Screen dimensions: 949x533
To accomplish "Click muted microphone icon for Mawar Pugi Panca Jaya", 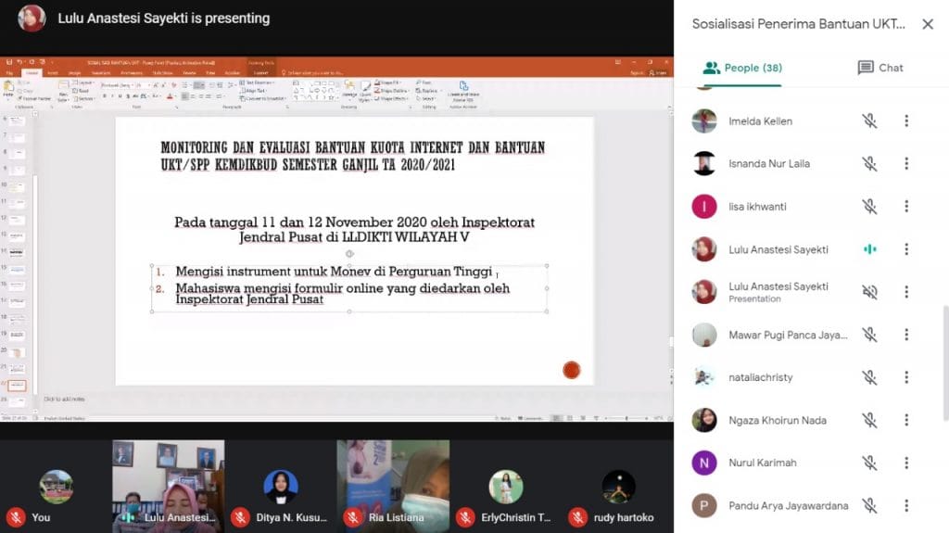I will click(869, 335).
